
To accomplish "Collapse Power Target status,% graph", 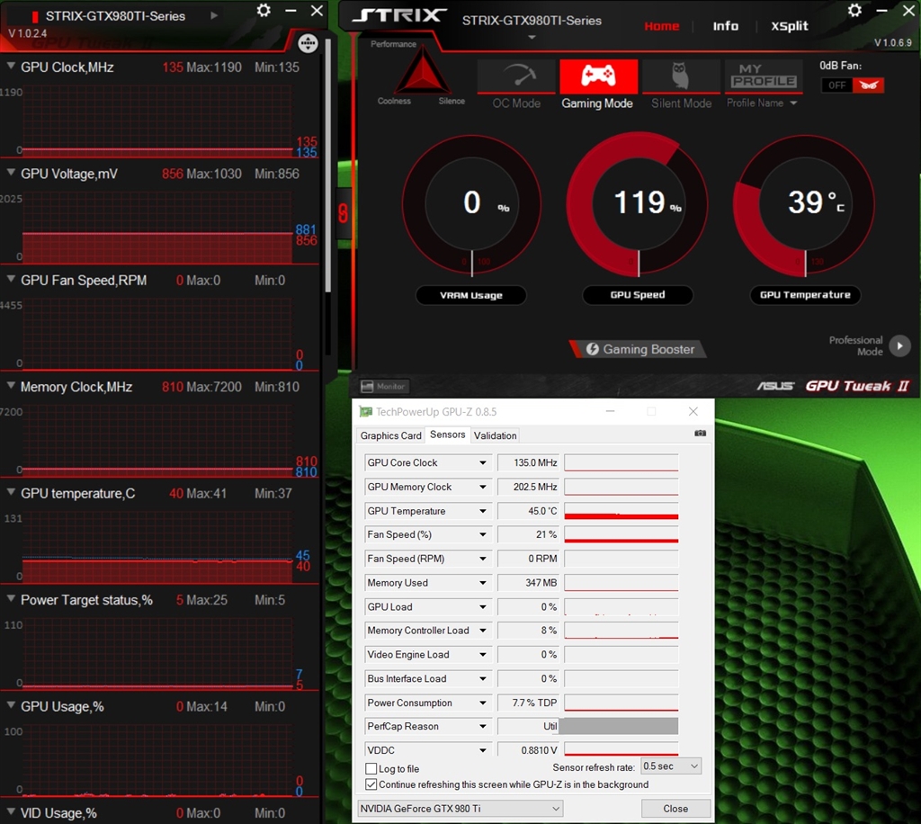I will click(x=11, y=599).
